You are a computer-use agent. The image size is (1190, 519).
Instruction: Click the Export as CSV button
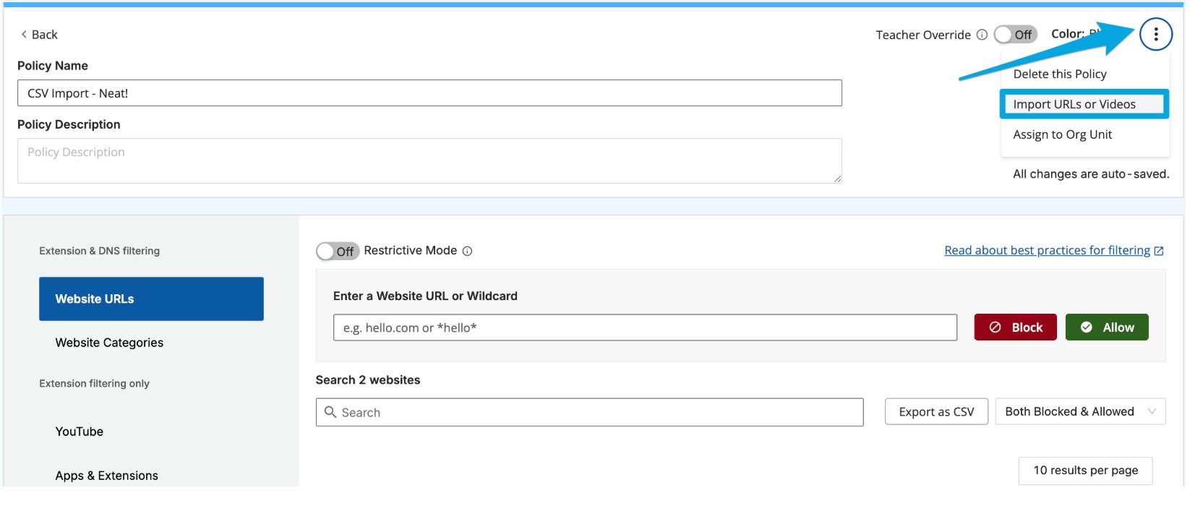coord(936,412)
